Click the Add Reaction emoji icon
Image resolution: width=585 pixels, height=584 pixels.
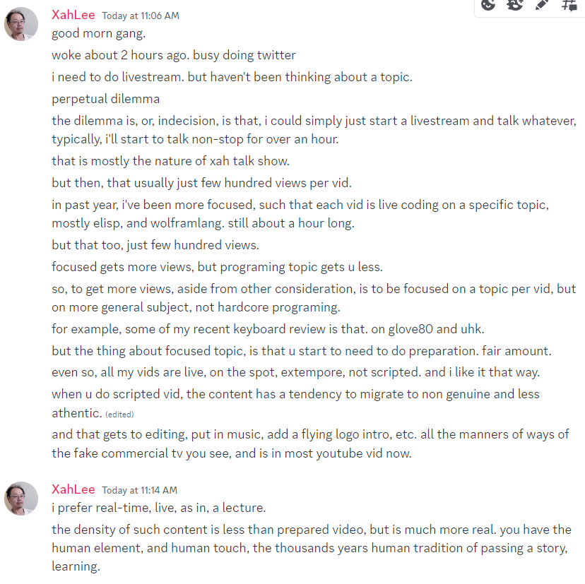pyautogui.click(x=489, y=5)
